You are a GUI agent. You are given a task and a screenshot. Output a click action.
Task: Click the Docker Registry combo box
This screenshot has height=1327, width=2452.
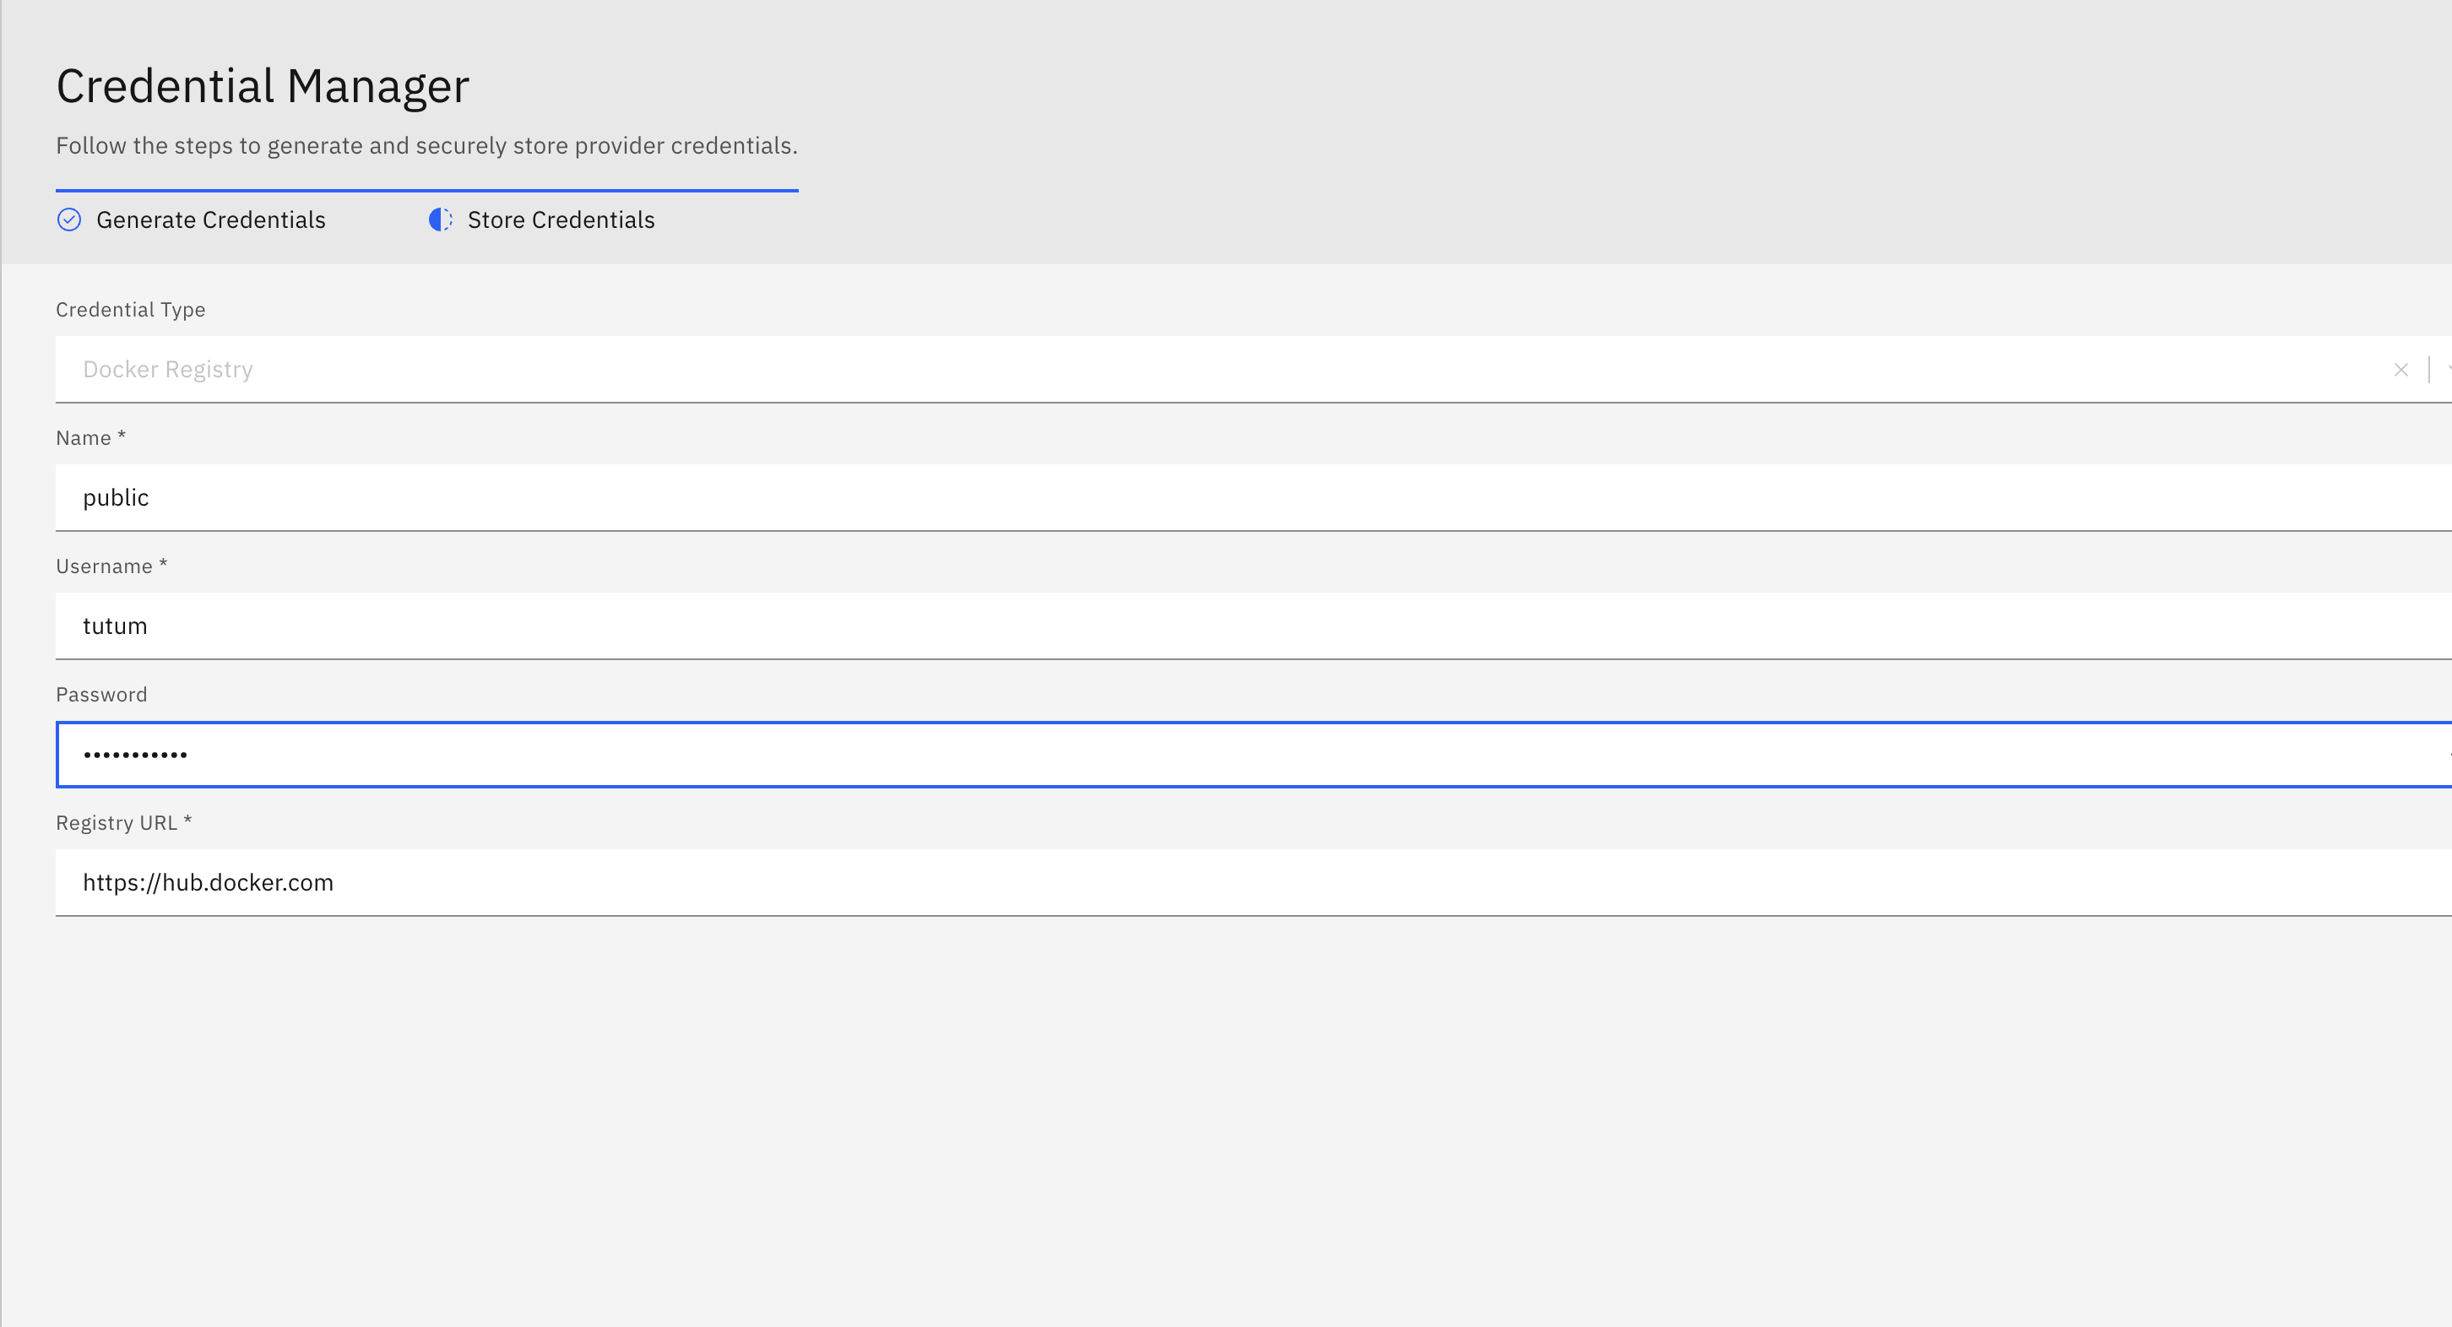point(1142,370)
